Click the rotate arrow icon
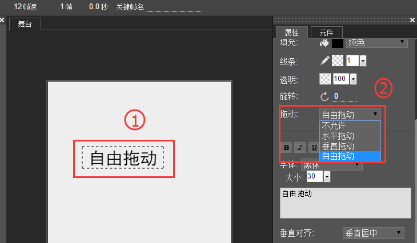 [324, 96]
